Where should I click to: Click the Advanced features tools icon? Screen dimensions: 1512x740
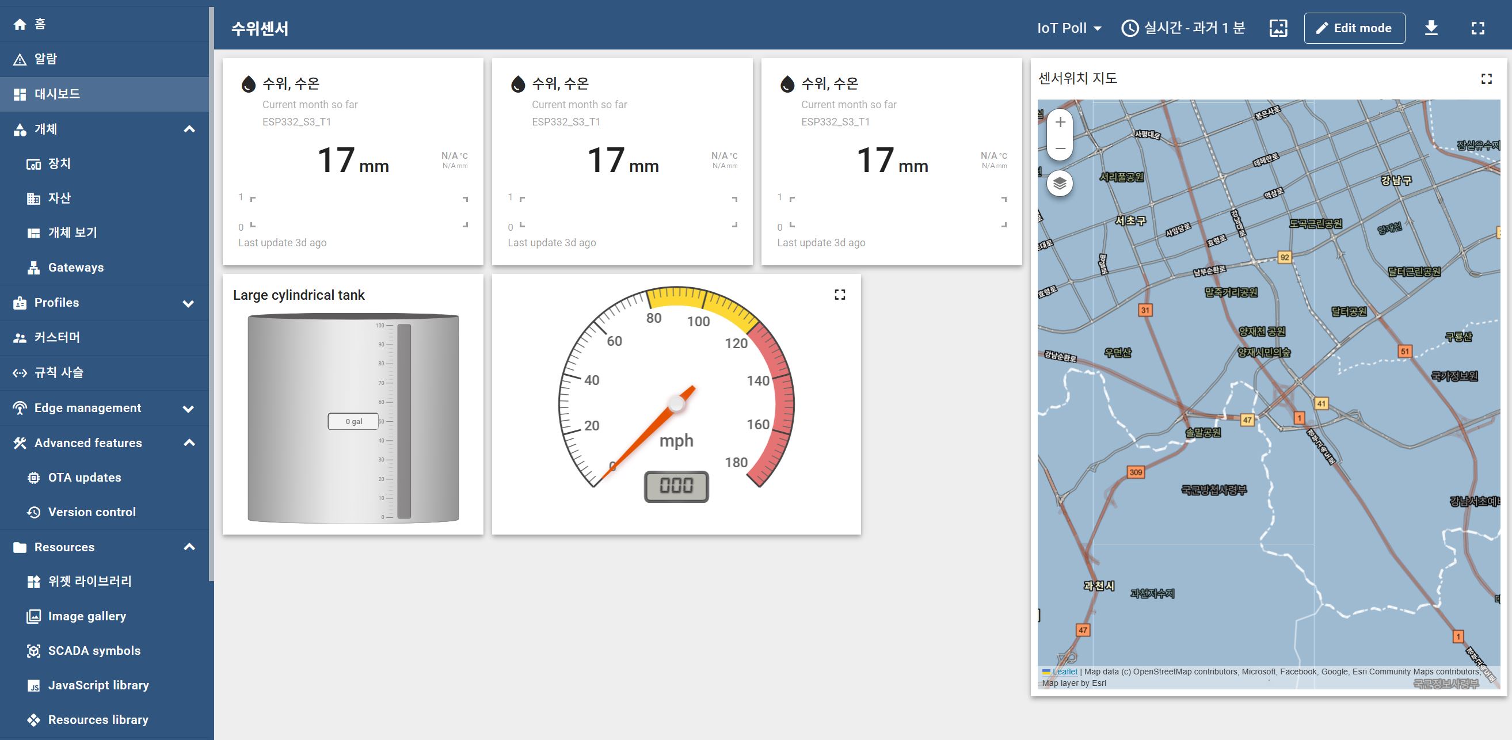[x=20, y=443]
